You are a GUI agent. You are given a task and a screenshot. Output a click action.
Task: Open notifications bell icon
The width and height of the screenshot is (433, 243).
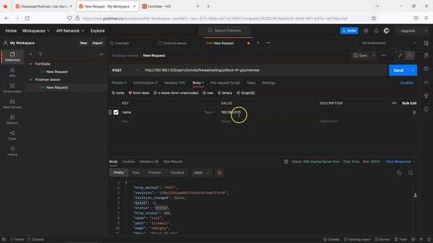click(x=376, y=30)
